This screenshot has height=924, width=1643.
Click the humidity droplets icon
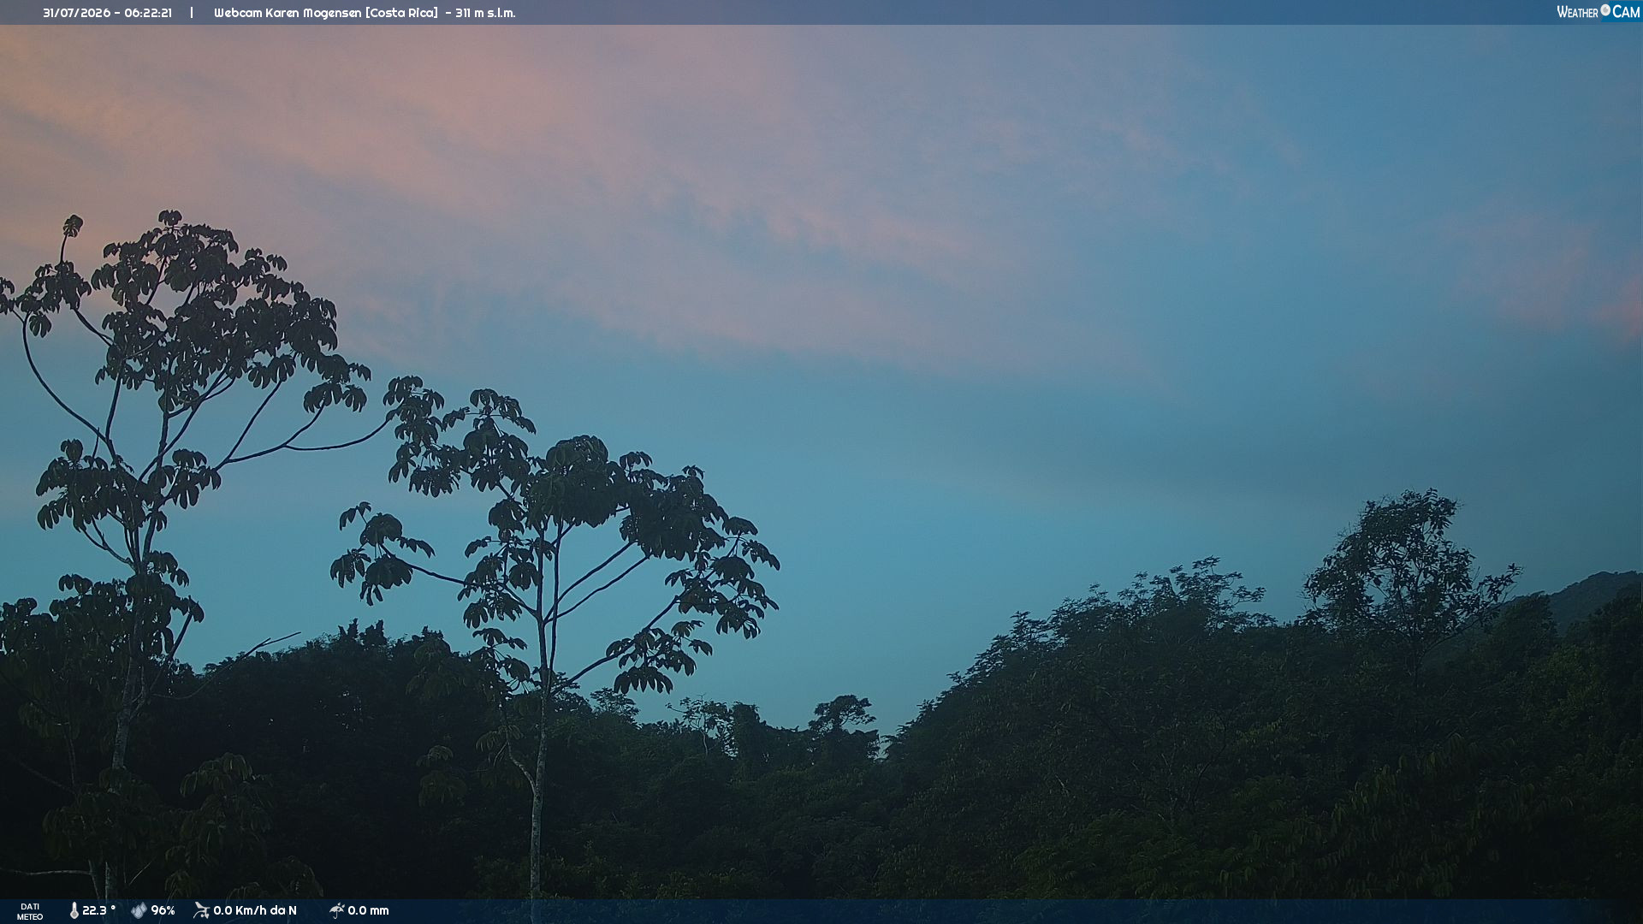tap(139, 911)
